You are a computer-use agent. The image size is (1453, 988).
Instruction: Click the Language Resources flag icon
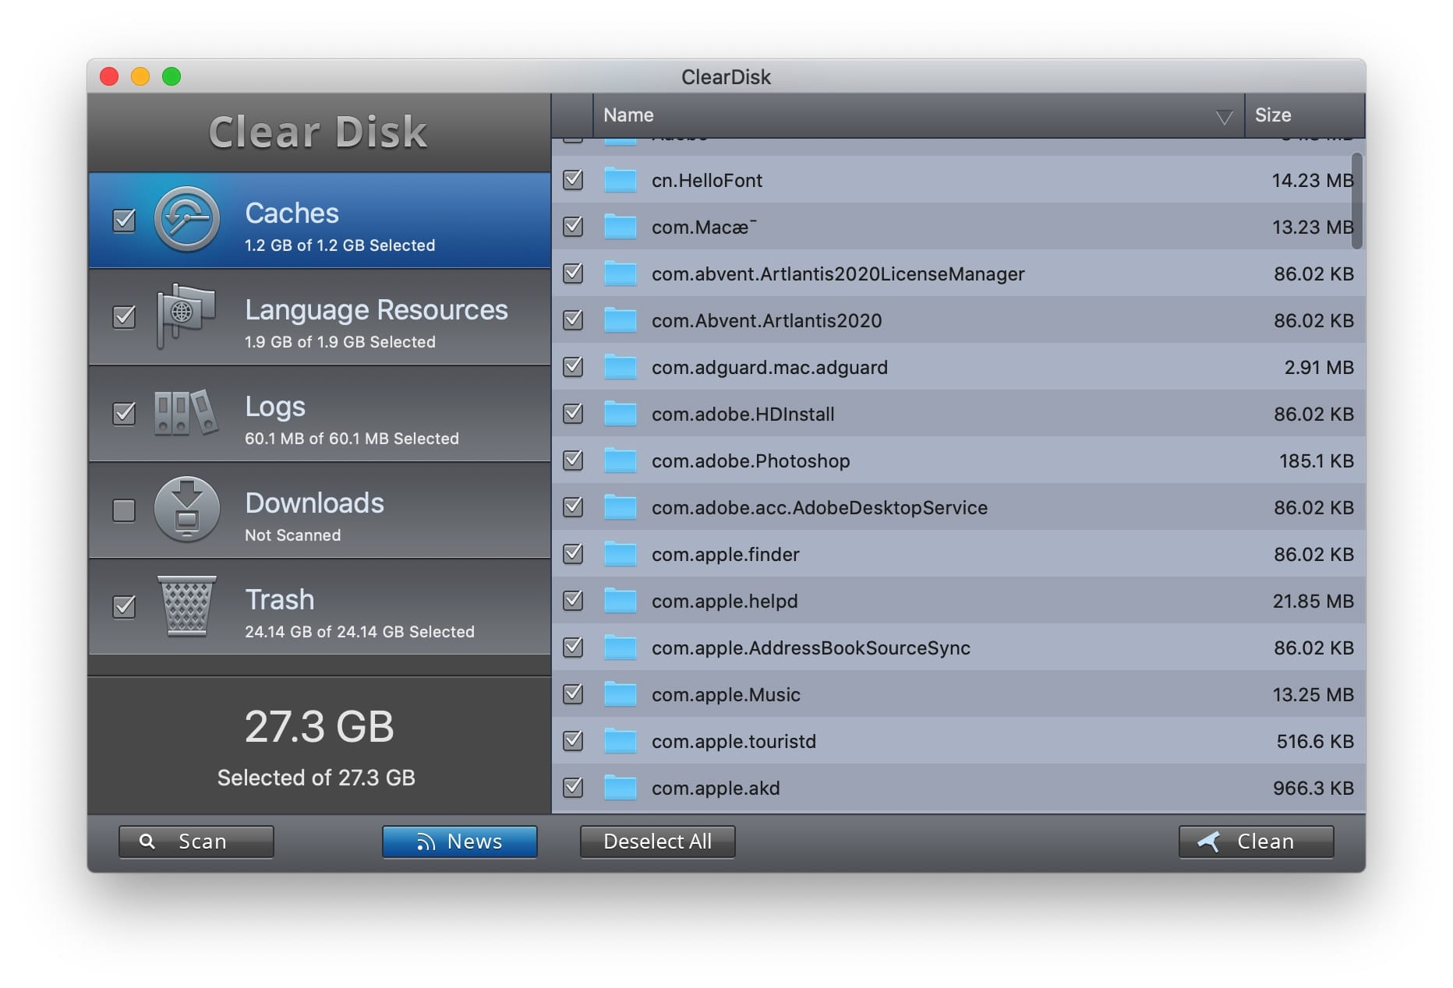pyautogui.click(x=186, y=316)
